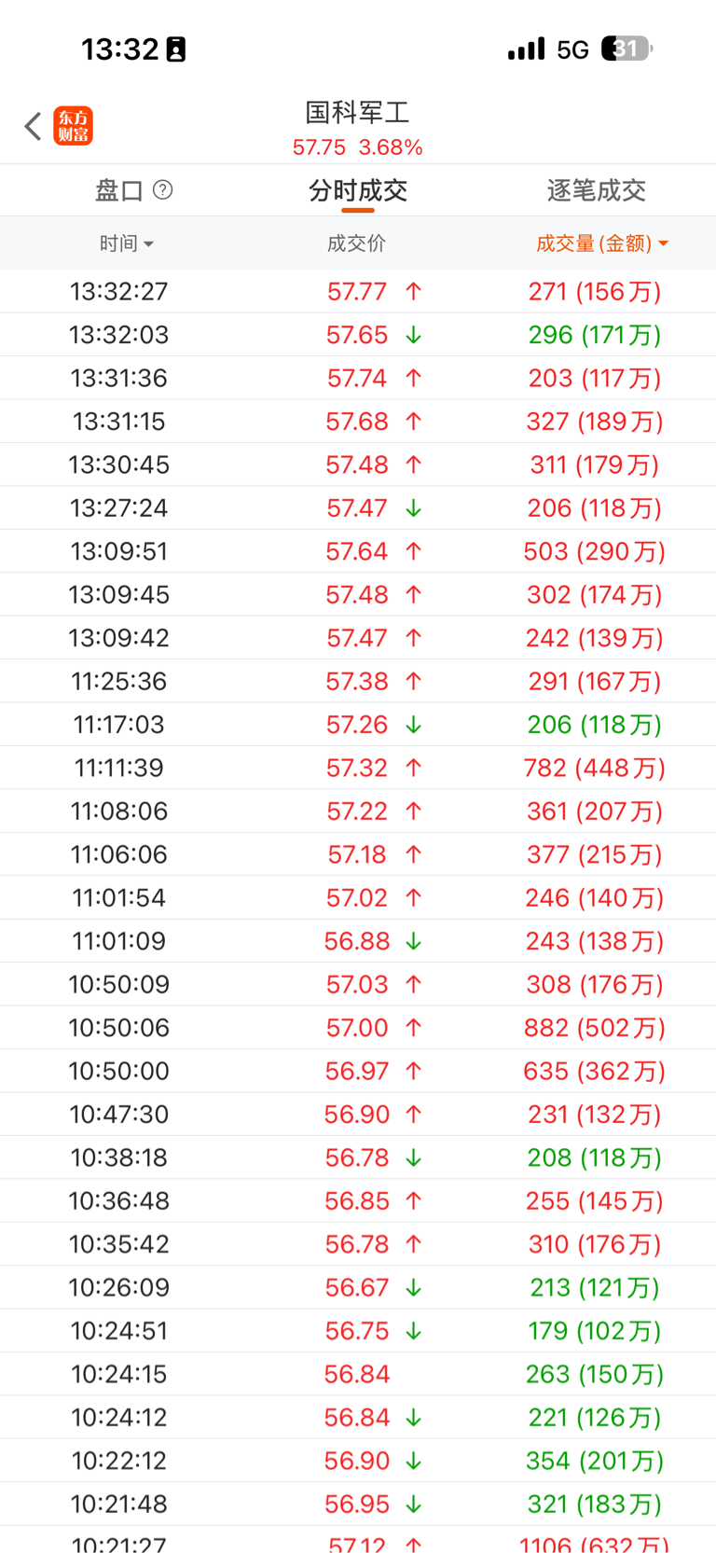
Task: Open the 成交量 (金额) sort dropdown
Action: 602,243
